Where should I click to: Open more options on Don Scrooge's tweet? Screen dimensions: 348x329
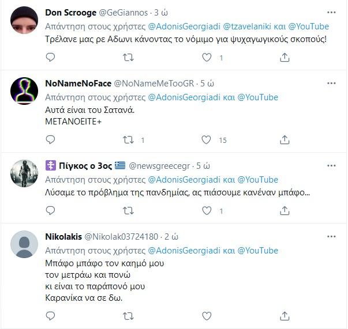tap(331, 12)
